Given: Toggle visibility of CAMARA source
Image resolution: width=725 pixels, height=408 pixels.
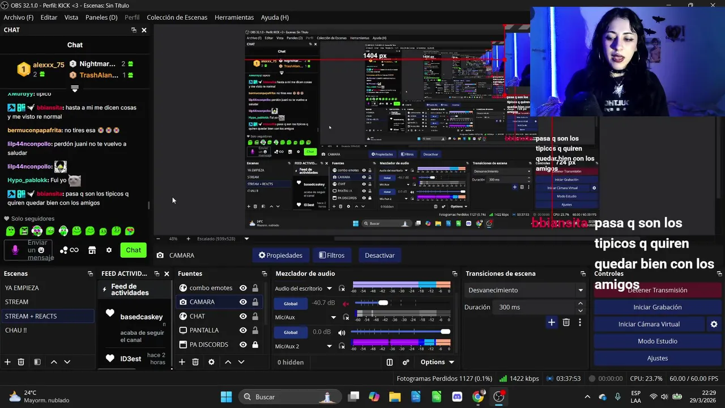Looking at the screenshot, I should point(243,302).
